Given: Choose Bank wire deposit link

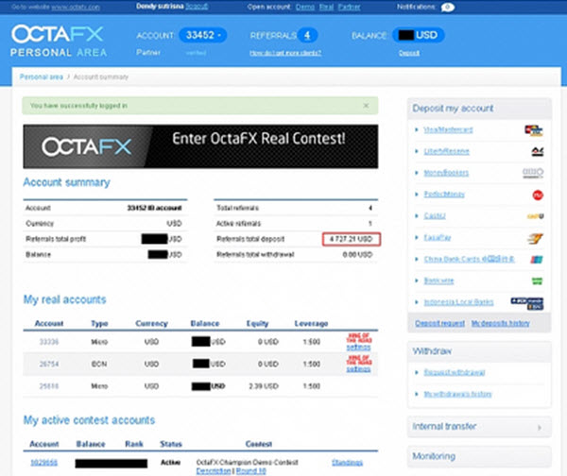Looking at the screenshot, I should [x=438, y=280].
